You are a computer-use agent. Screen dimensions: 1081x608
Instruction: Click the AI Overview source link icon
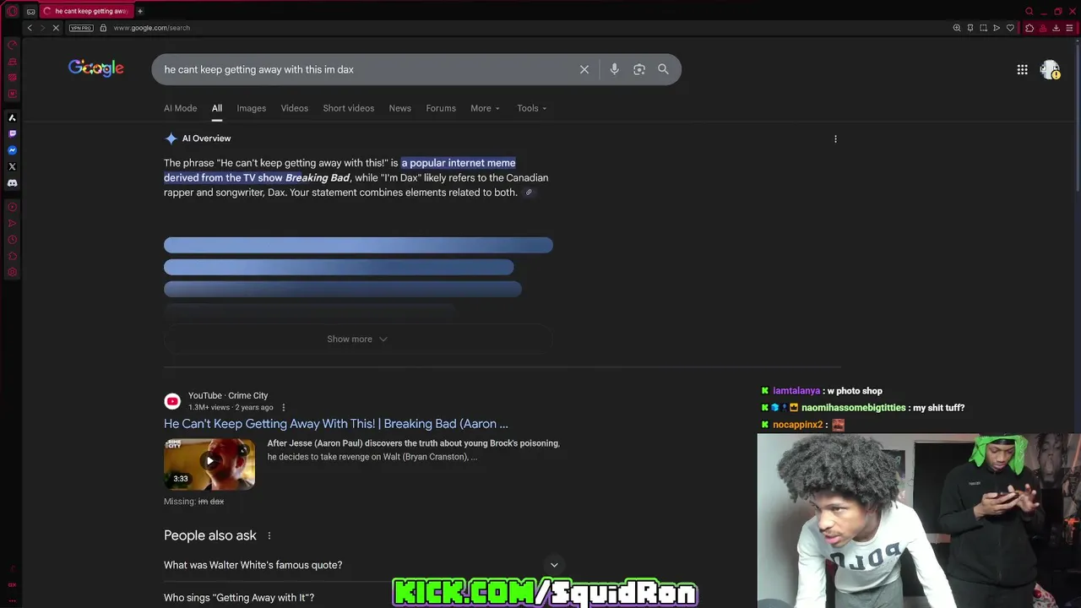pos(529,193)
